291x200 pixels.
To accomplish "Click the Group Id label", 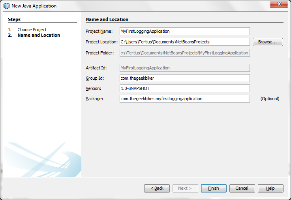I will tap(95, 78).
